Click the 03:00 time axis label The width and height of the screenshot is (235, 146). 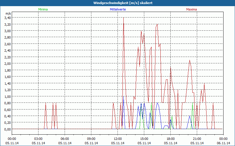coord(38,139)
